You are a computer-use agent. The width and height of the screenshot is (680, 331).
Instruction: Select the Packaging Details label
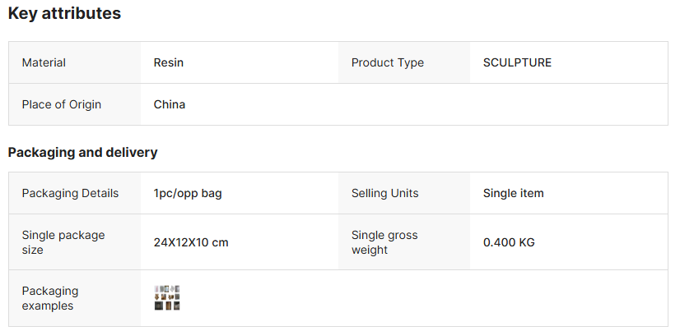pyautogui.click(x=70, y=193)
